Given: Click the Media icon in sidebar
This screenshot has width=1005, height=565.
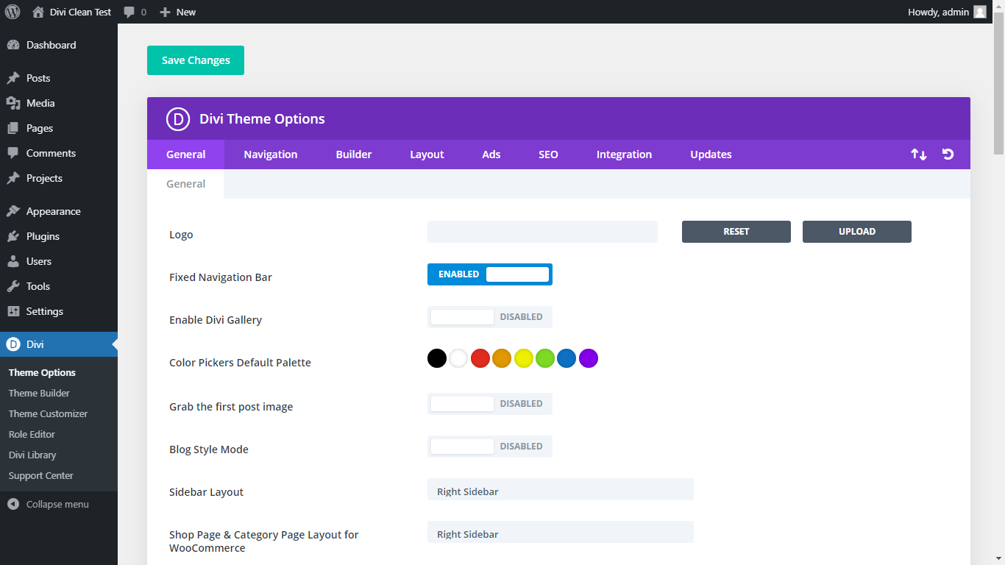Looking at the screenshot, I should click(x=13, y=103).
